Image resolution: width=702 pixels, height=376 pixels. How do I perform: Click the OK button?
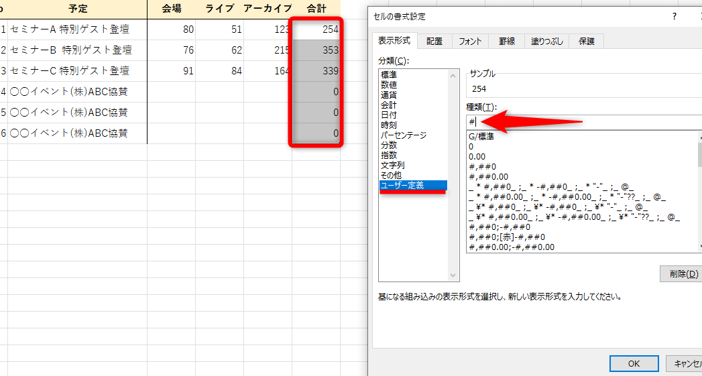(x=634, y=363)
